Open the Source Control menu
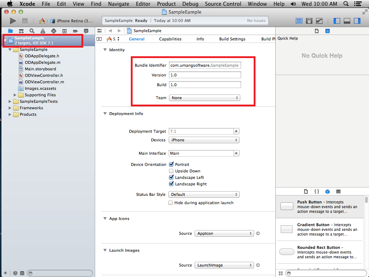The width and height of the screenshot is (369, 277). pos(223,4)
